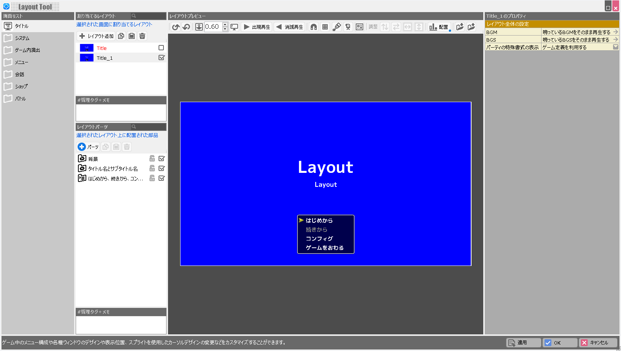Increase the zoom value with up stepper
621x351 pixels.
(x=225, y=25)
